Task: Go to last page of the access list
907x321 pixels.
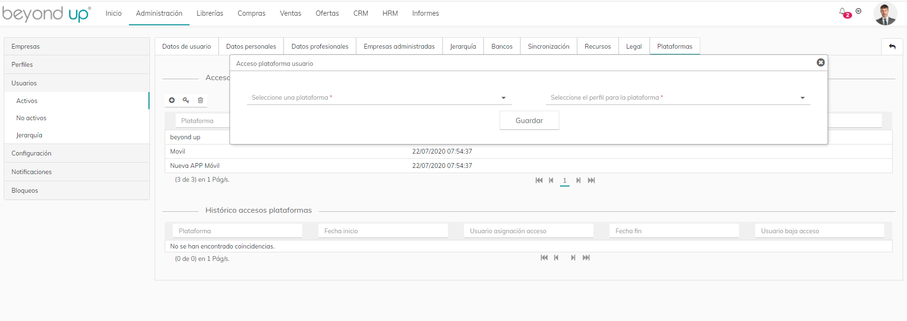Action: pyautogui.click(x=591, y=180)
